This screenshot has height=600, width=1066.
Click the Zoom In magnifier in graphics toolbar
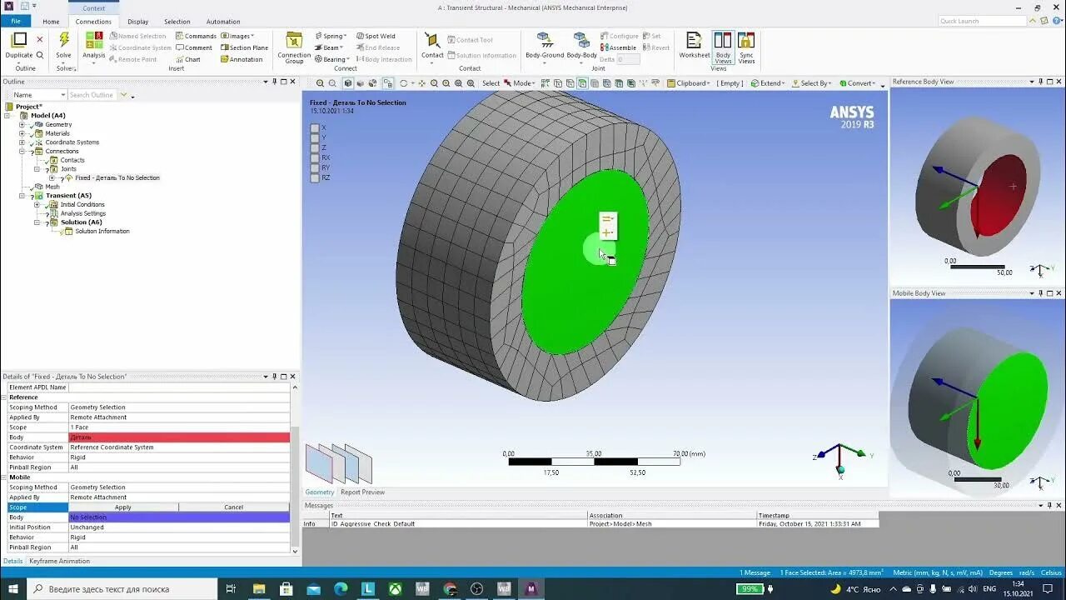point(320,83)
